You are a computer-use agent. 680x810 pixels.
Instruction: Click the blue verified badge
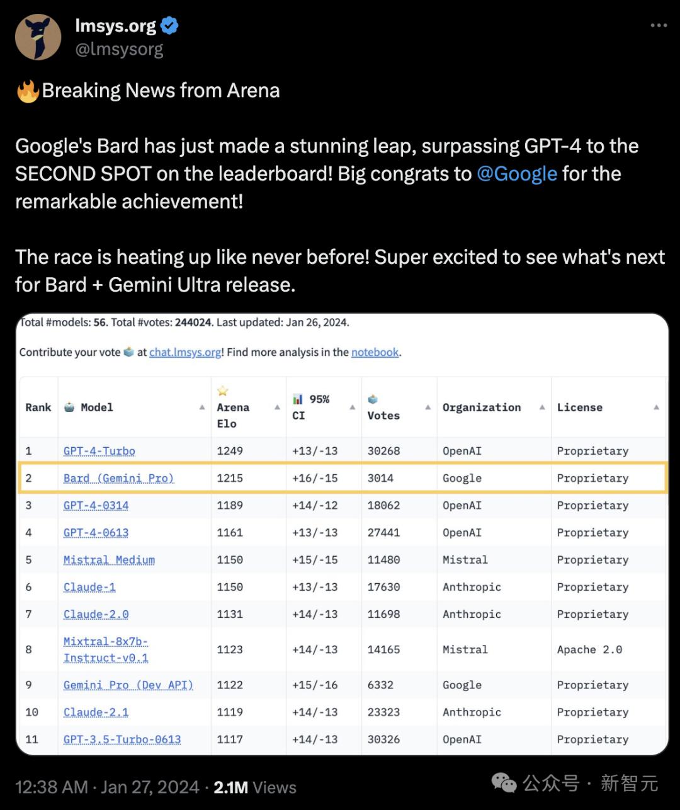click(169, 26)
